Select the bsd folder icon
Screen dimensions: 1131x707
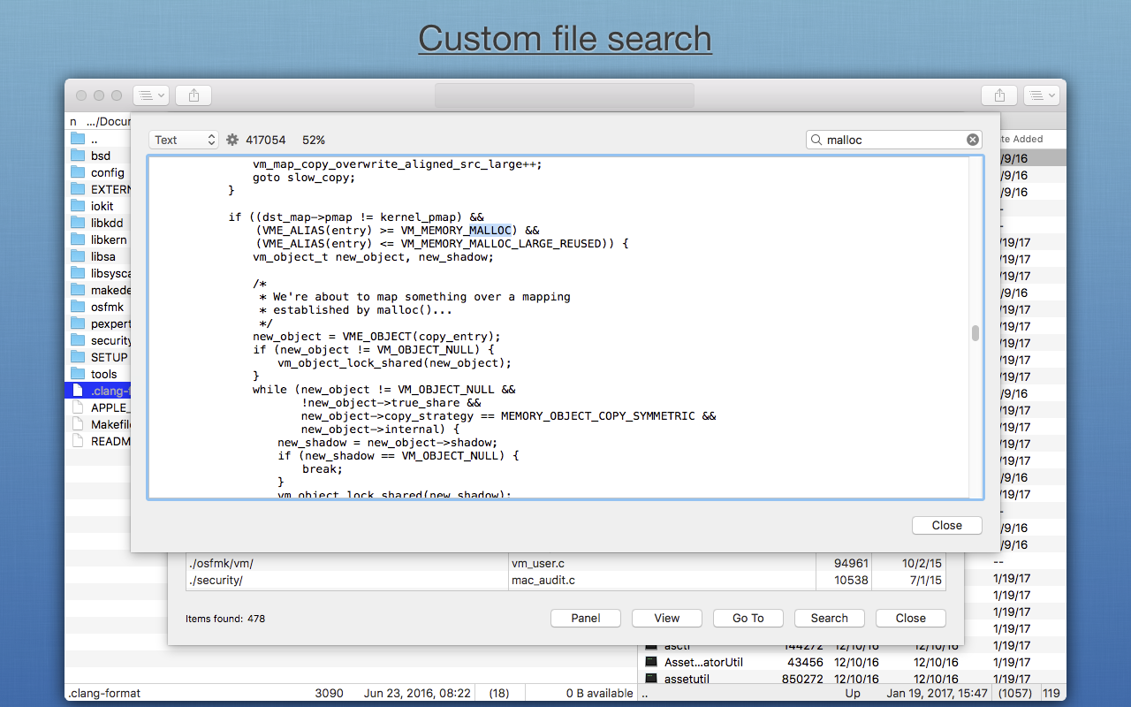78,156
